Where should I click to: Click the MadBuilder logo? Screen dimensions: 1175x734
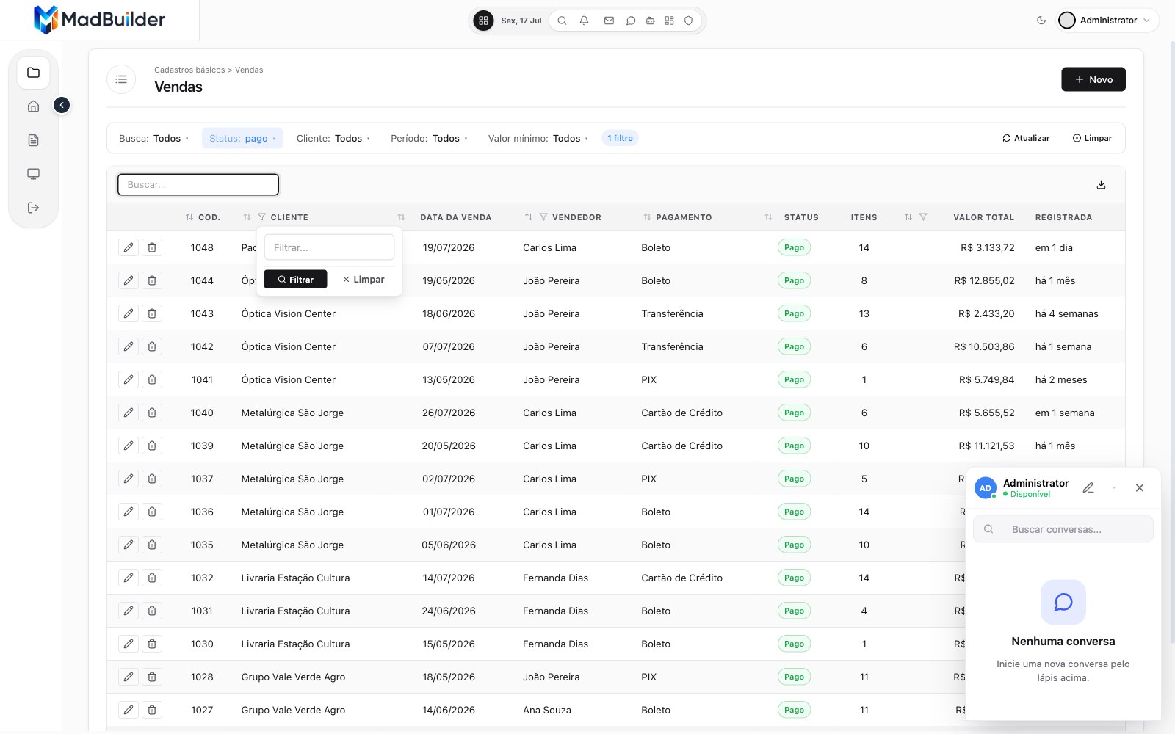(99, 20)
